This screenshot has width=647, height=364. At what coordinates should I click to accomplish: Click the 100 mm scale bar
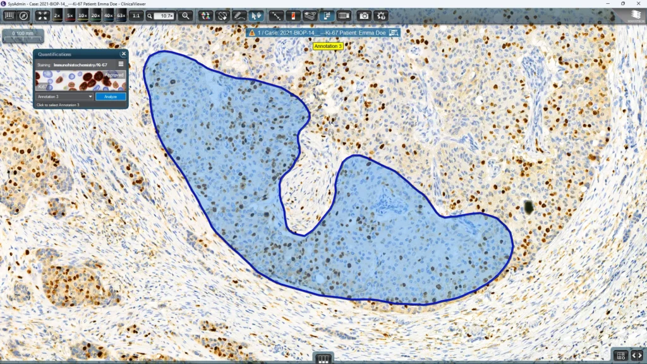point(23,36)
